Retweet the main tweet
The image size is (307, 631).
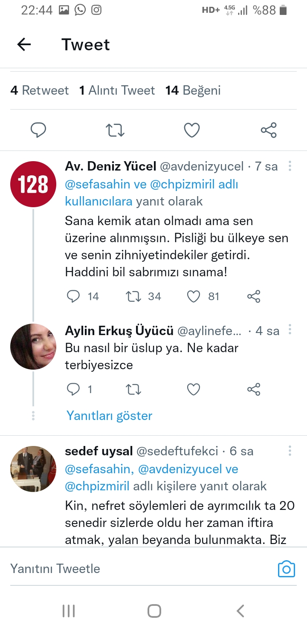click(115, 130)
